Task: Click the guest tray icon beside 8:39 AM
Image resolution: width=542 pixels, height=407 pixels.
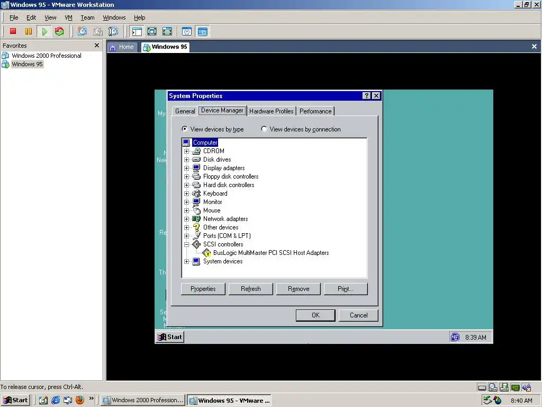Action: pyautogui.click(x=455, y=337)
